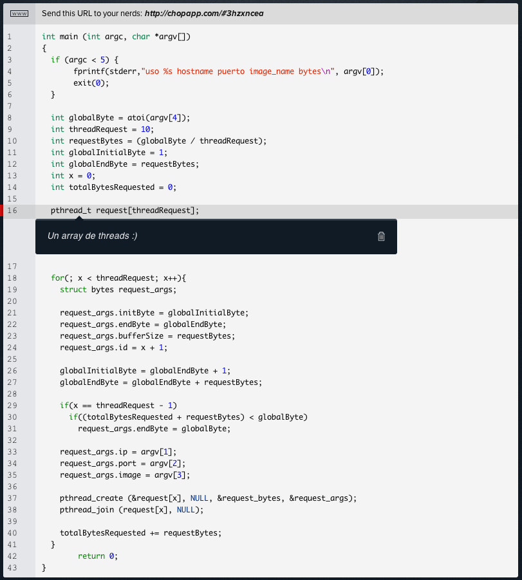Click line number 21 in the gutter
Screen dimensions: 522x580
click(x=11, y=312)
